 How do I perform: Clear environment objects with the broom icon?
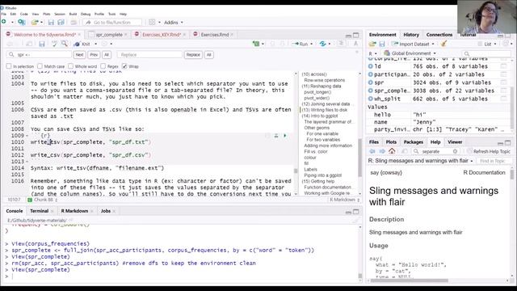(443, 44)
